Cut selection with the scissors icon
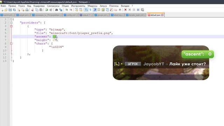Viewport: 224px width, 126px height. point(33,10)
